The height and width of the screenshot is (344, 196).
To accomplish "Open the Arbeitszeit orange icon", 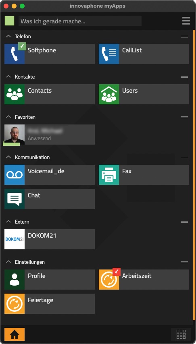I will tap(109, 280).
